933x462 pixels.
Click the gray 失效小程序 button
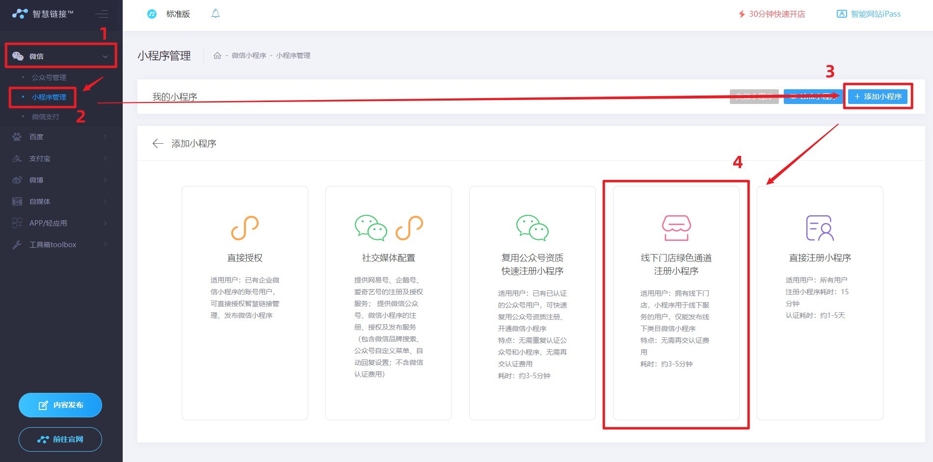(x=754, y=97)
